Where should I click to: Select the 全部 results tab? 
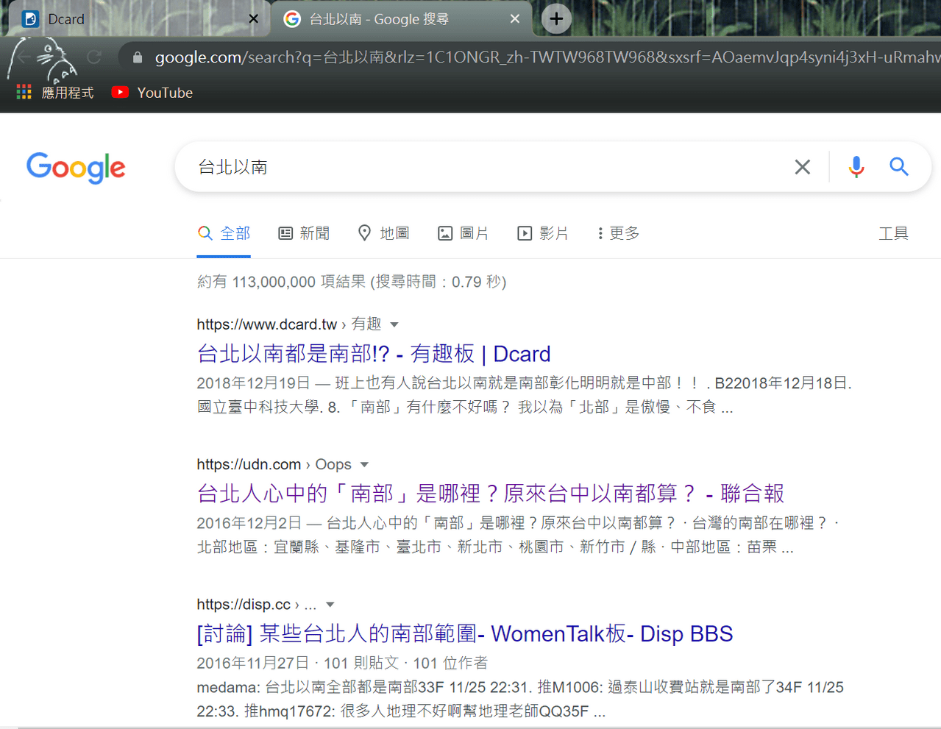pos(224,233)
